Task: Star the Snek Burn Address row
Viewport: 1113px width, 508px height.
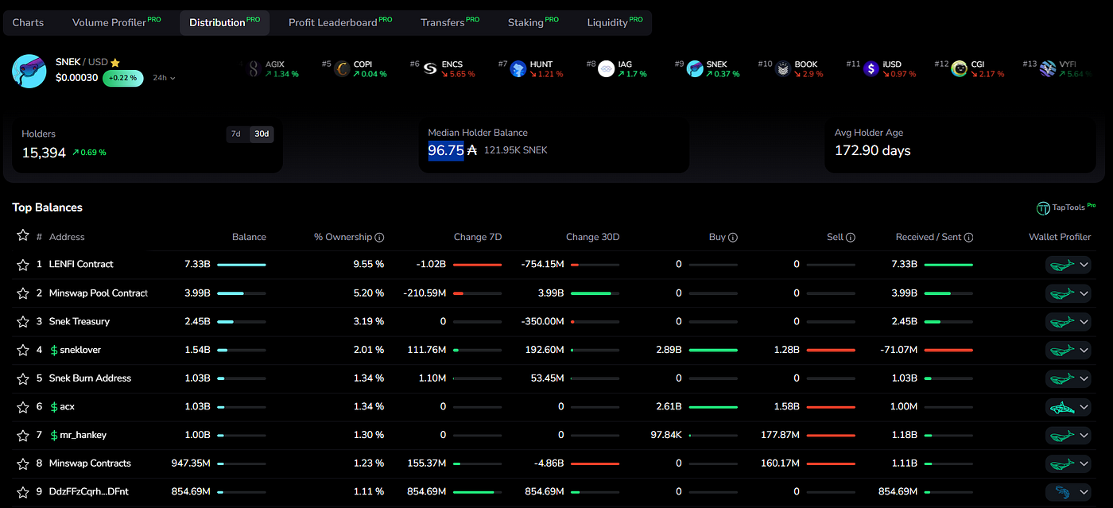Action: coord(22,378)
